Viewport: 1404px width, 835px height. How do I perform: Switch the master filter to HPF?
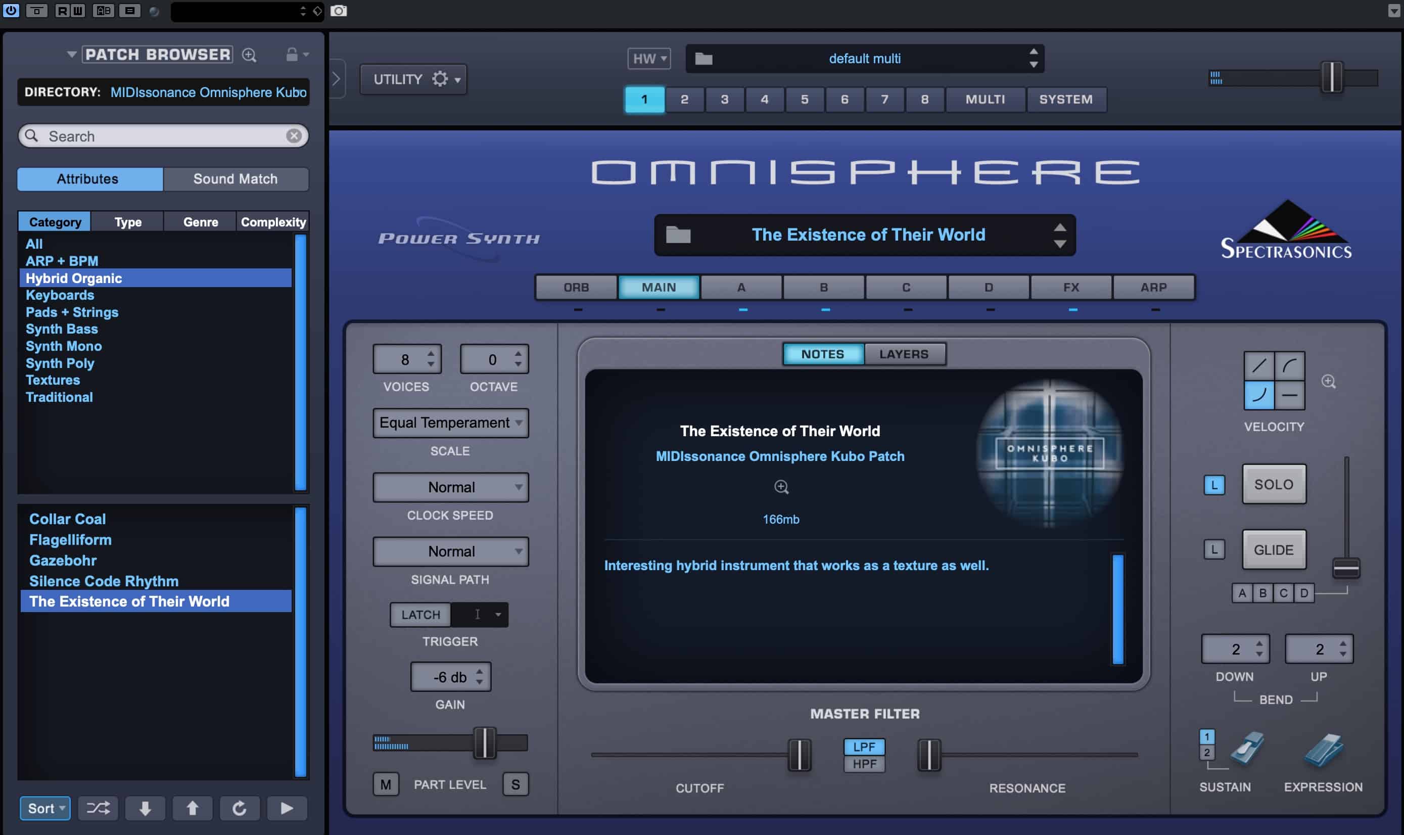click(864, 764)
